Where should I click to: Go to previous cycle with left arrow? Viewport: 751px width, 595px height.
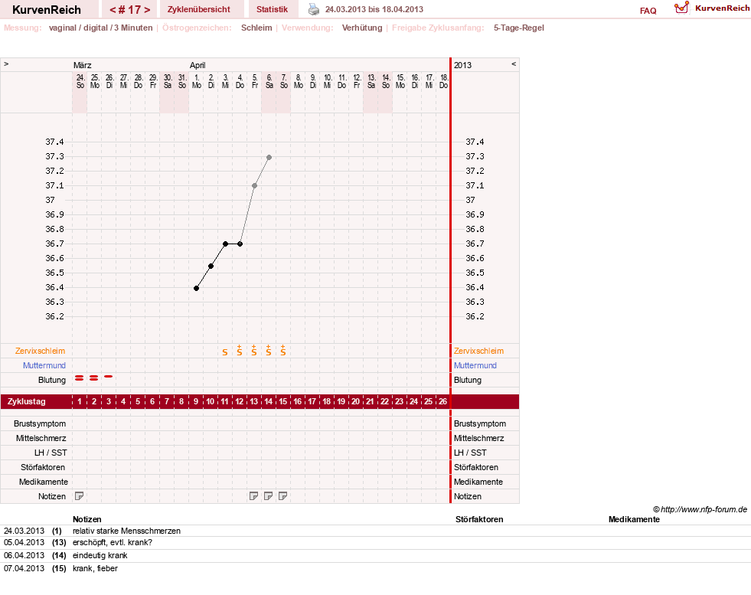[x=113, y=10]
